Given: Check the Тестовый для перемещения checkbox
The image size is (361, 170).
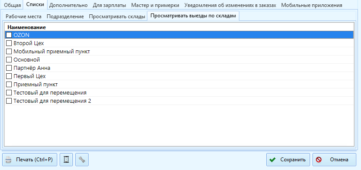Looking at the screenshot, I should click(x=9, y=93).
